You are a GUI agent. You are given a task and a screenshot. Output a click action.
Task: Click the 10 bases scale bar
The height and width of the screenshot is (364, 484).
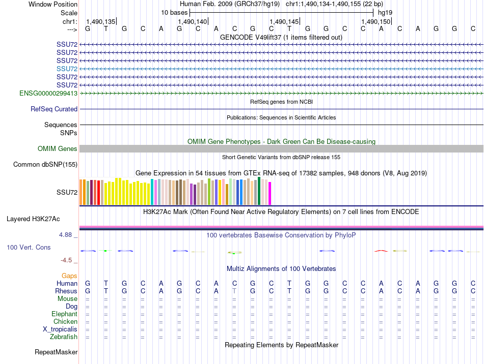(x=281, y=12)
